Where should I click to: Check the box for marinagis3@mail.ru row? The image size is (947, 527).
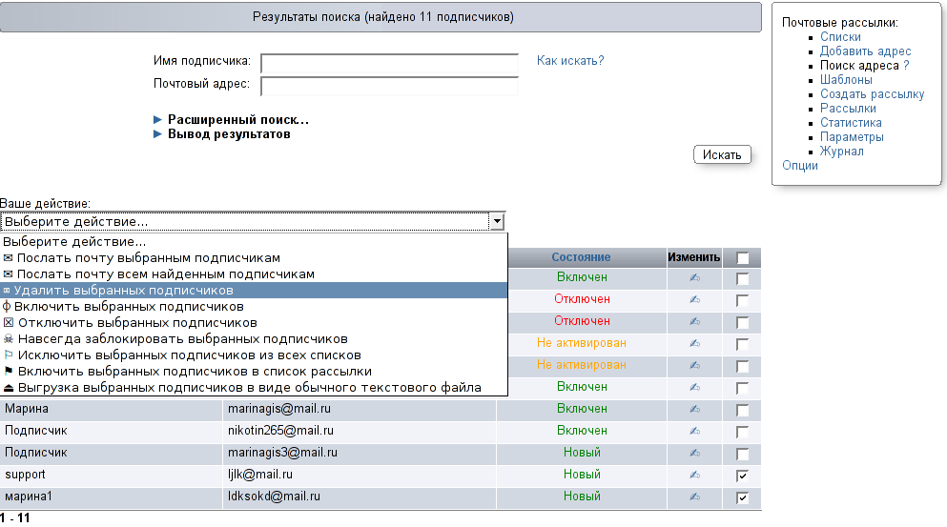pos(742,454)
